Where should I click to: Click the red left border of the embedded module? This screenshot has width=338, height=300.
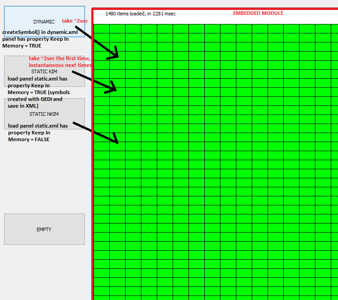(x=93, y=181)
